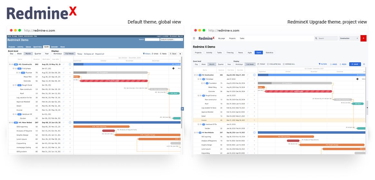The image size is (375, 180).
Task: Collapse #3 Construction in Upgrade theme
Action: pyautogui.click(x=195, y=75)
